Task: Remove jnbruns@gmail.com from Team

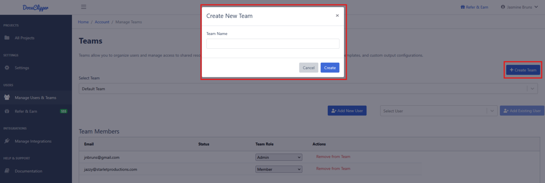Action: pos(333,157)
